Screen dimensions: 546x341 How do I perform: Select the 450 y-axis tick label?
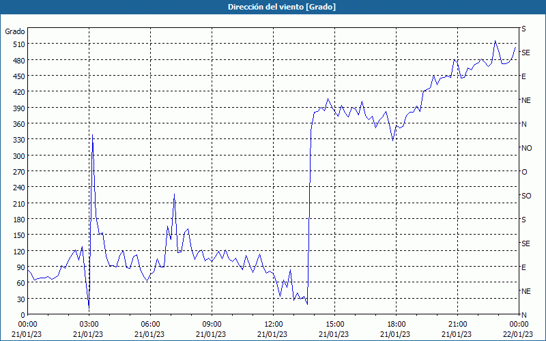[19, 76]
